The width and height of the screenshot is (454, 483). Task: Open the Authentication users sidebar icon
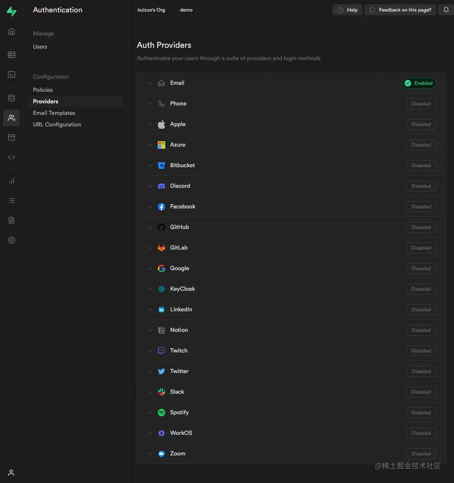[x=12, y=118]
